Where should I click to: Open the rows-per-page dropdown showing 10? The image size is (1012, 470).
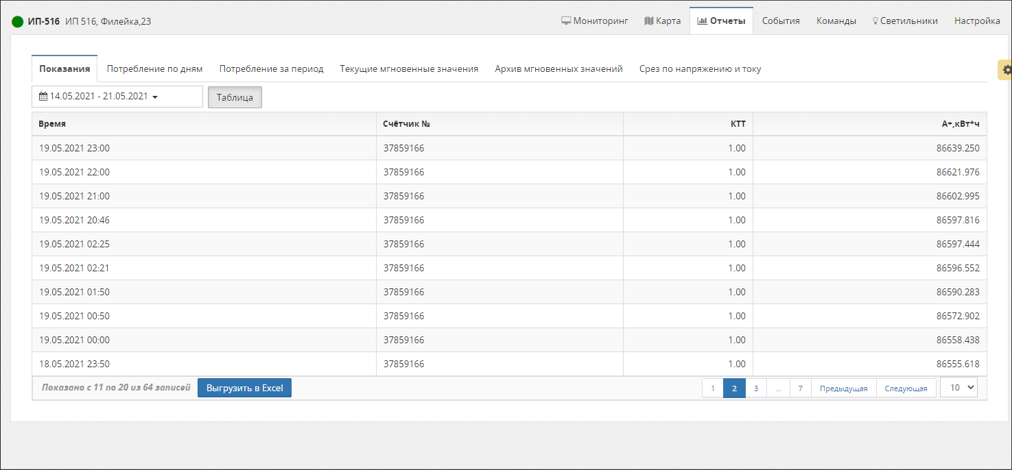tap(958, 388)
